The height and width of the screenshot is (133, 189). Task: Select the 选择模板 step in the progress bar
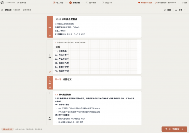tap(91, 3)
